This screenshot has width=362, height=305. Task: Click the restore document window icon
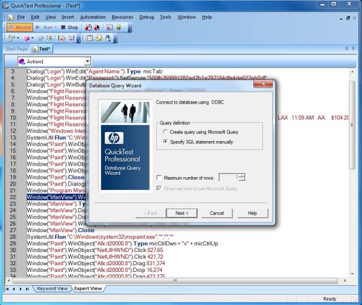(348, 18)
